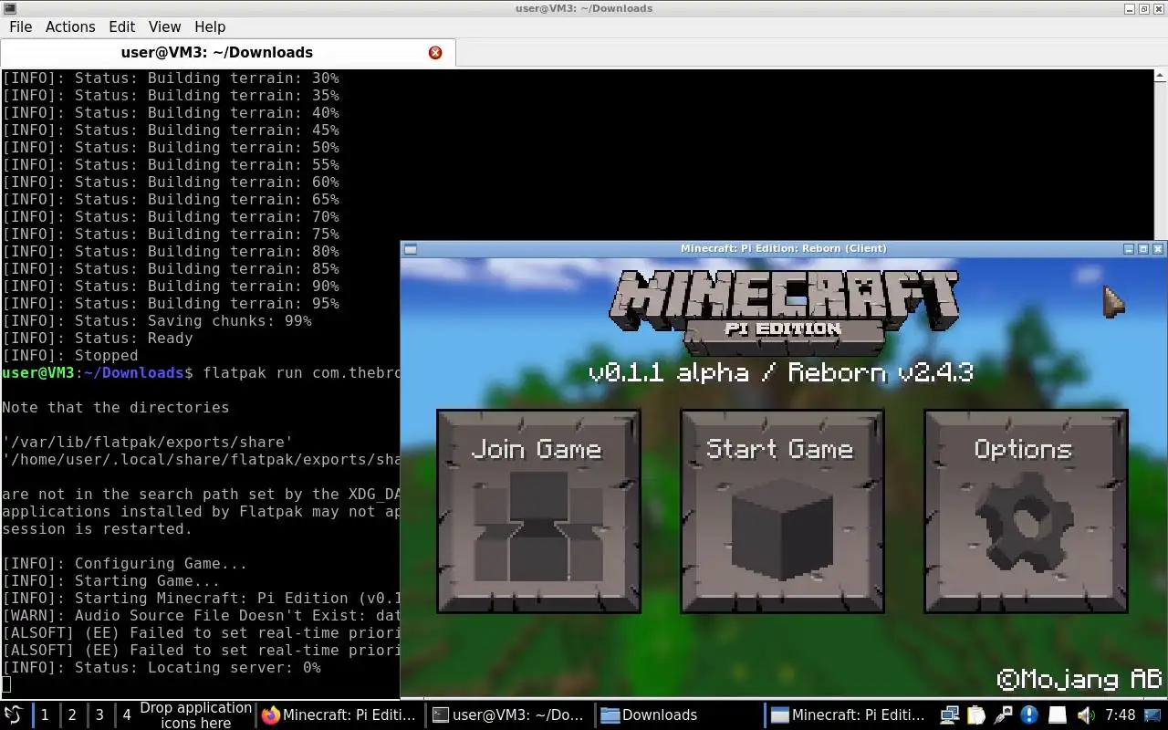The height and width of the screenshot is (730, 1168).
Task: Minimize the terminal window
Action: pyautogui.click(x=1129, y=8)
